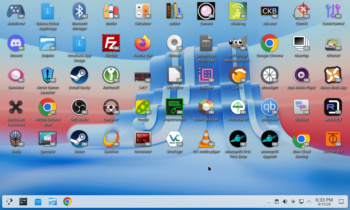Select winesapOS First-Time Setup icon
The image size is (350, 210).
238,139
